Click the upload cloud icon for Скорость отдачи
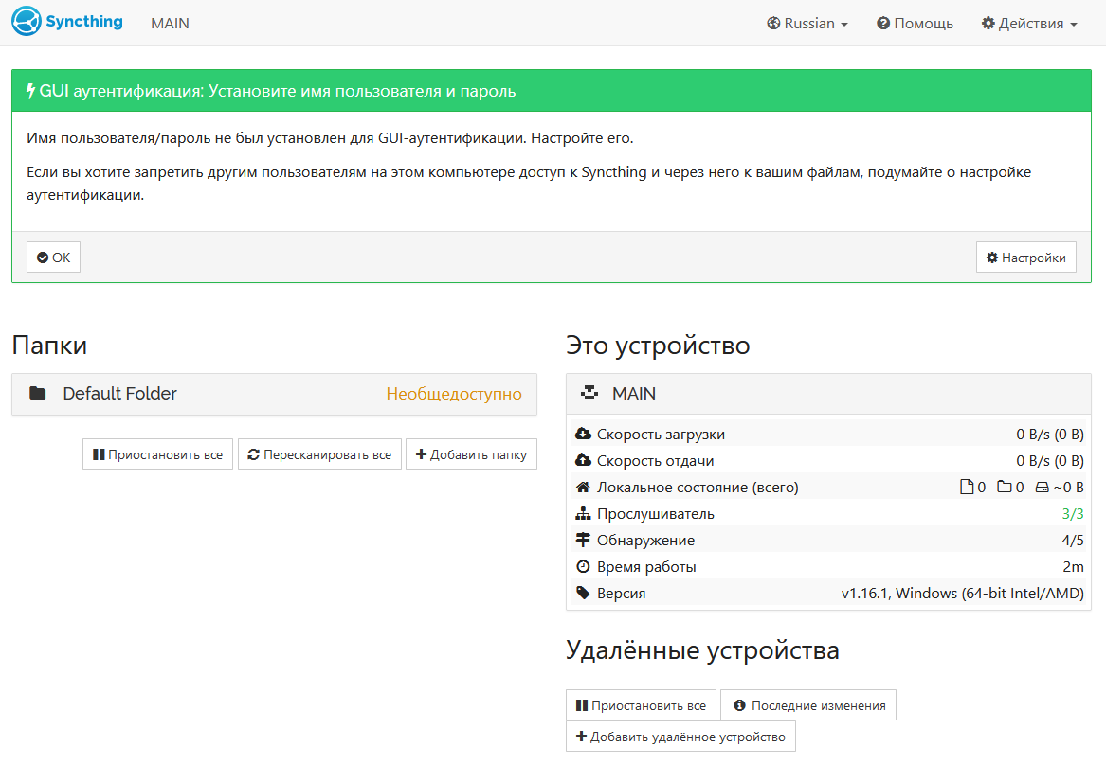Image resolution: width=1106 pixels, height=764 pixels. pos(584,460)
